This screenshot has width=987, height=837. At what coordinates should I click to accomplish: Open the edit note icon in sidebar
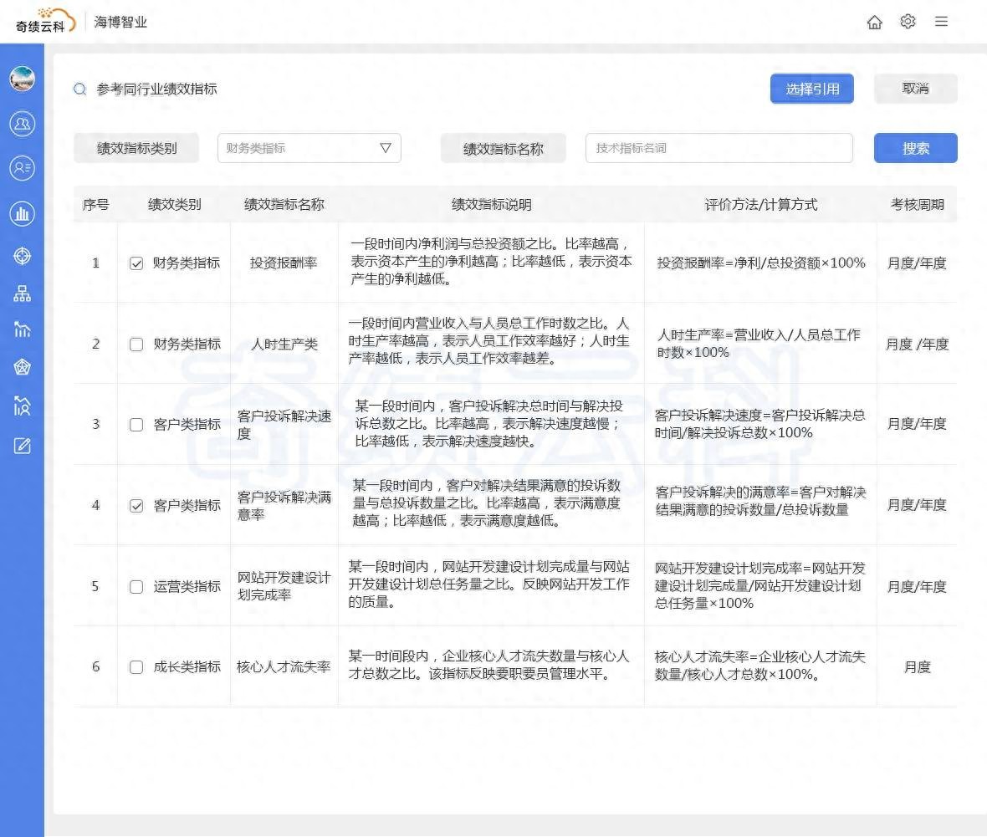22,446
